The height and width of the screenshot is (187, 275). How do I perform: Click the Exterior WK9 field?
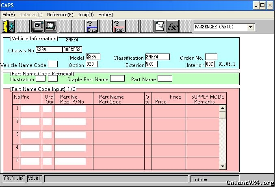(x=151, y=64)
